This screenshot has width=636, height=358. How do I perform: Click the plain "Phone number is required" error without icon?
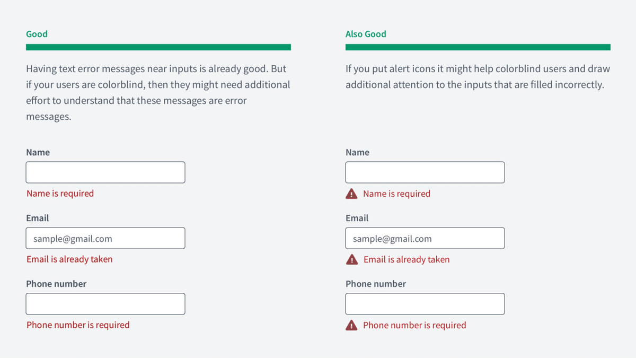[78, 325]
